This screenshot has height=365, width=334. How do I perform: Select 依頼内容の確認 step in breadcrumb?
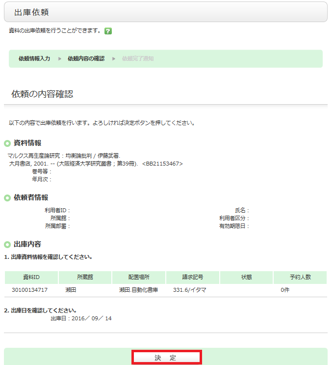pos(86,58)
